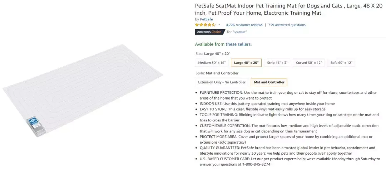
Task: Open the 4,726 customer reviews link
Action: (244, 25)
